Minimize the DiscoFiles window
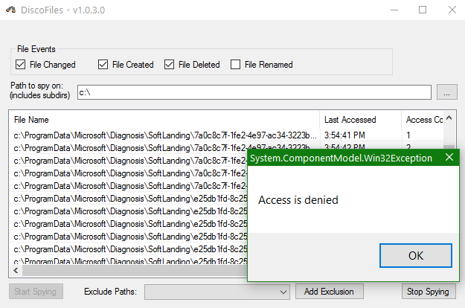 [394, 10]
